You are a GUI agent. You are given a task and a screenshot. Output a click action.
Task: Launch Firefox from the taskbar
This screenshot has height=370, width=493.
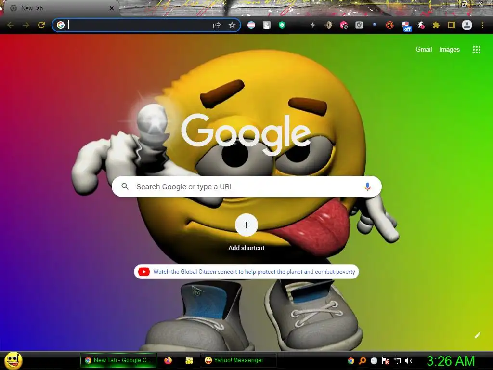(x=168, y=360)
